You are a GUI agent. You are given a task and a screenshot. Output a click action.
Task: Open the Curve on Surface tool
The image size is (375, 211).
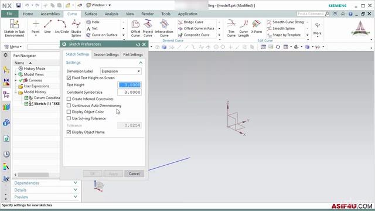102,35
